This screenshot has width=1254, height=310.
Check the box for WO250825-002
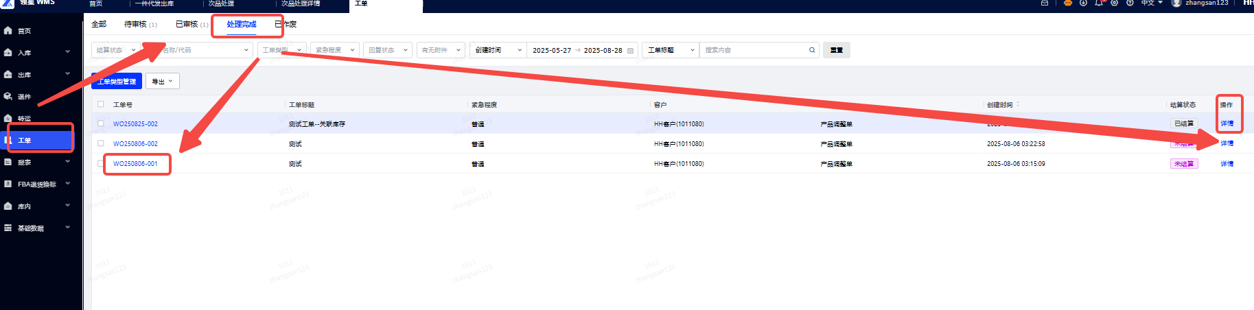tap(101, 123)
